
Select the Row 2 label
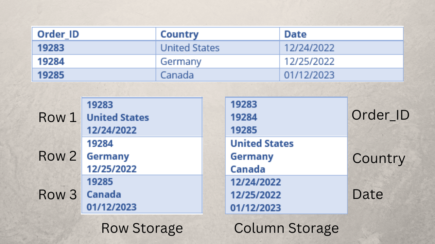tap(57, 156)
